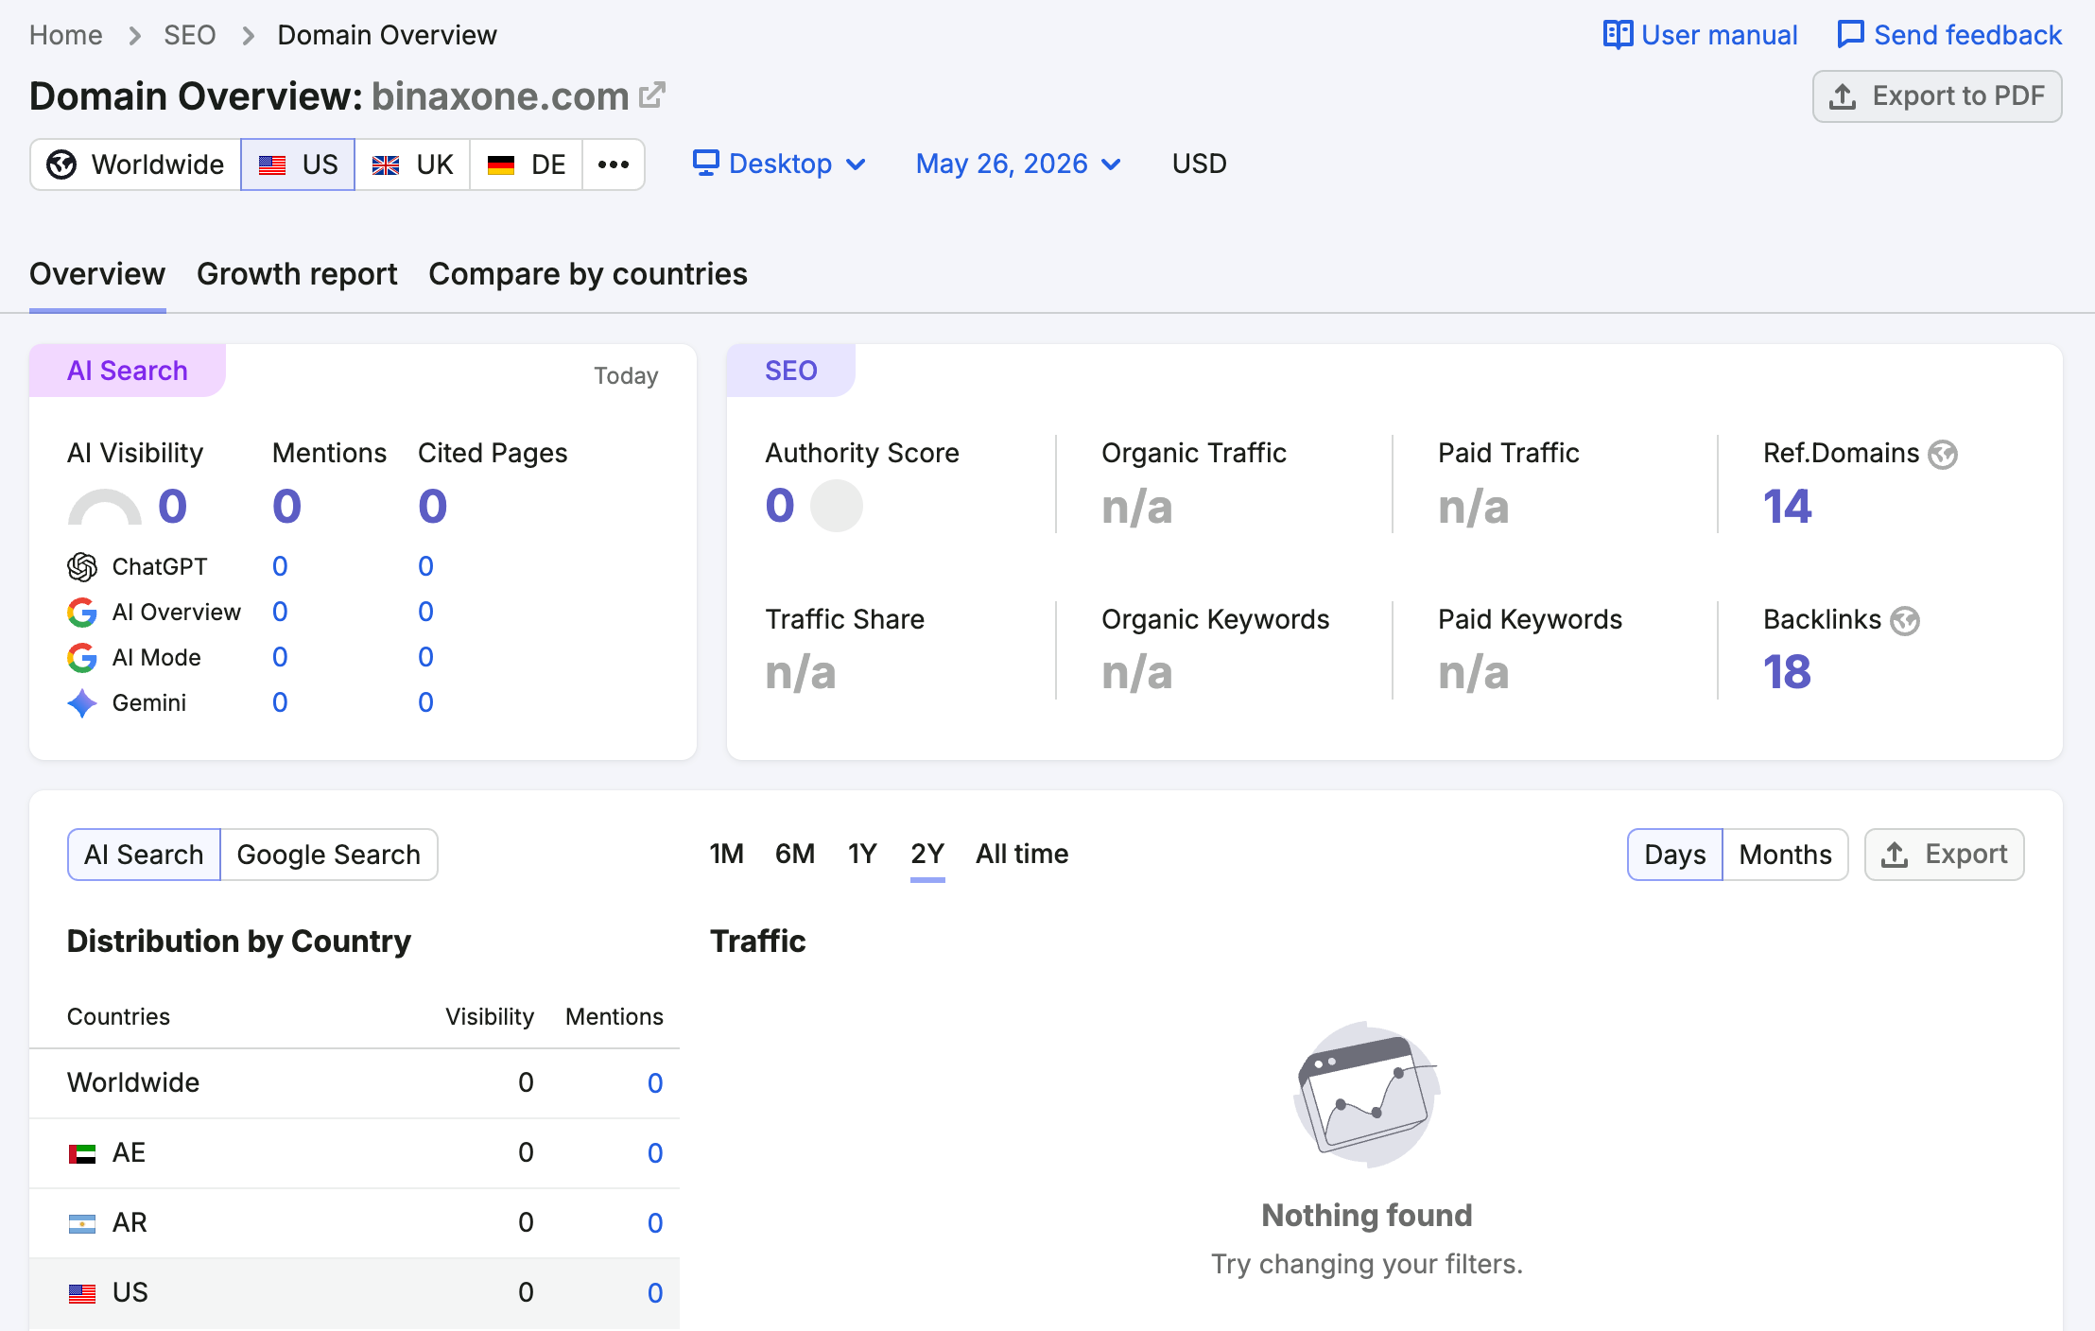Click the Nothing found chart illustration

click(x=1367, y=1094)
